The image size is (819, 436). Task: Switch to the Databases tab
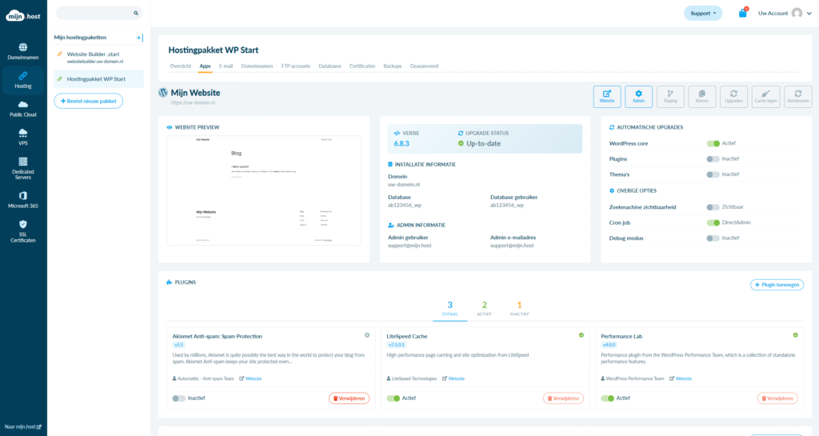330,66
